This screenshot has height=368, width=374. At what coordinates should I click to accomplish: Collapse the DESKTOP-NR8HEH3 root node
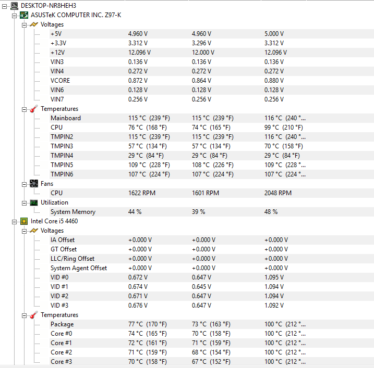pos(5,7)
